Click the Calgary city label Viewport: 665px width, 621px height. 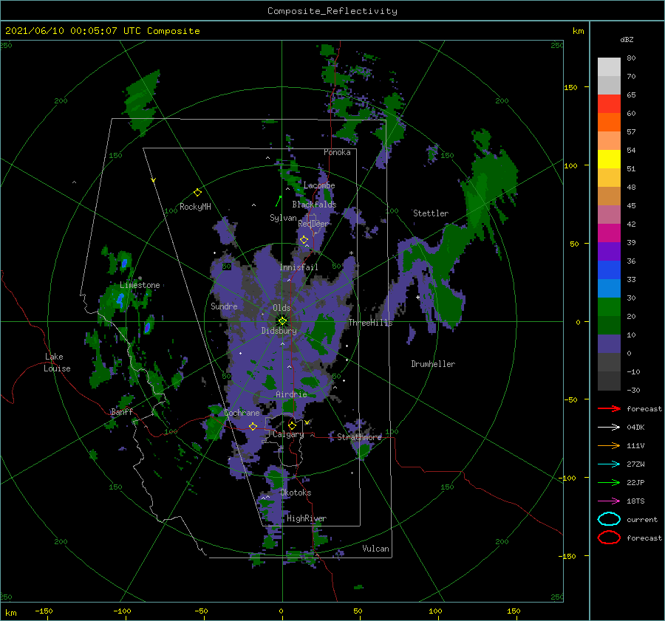pos(288,434)
